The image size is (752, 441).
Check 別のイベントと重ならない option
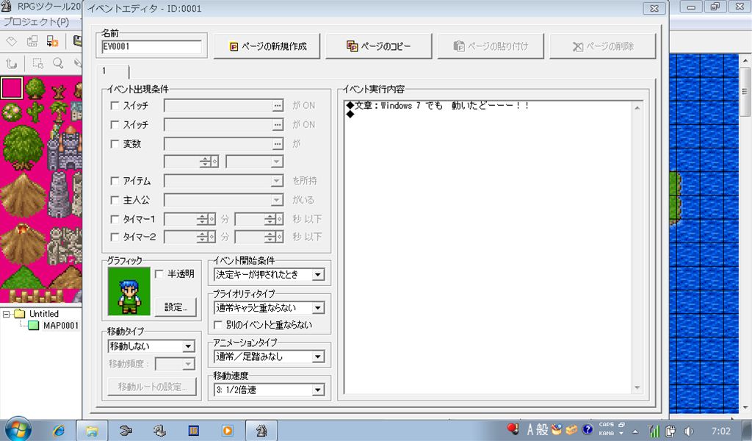pyautogui.click(x=217, y=326)
